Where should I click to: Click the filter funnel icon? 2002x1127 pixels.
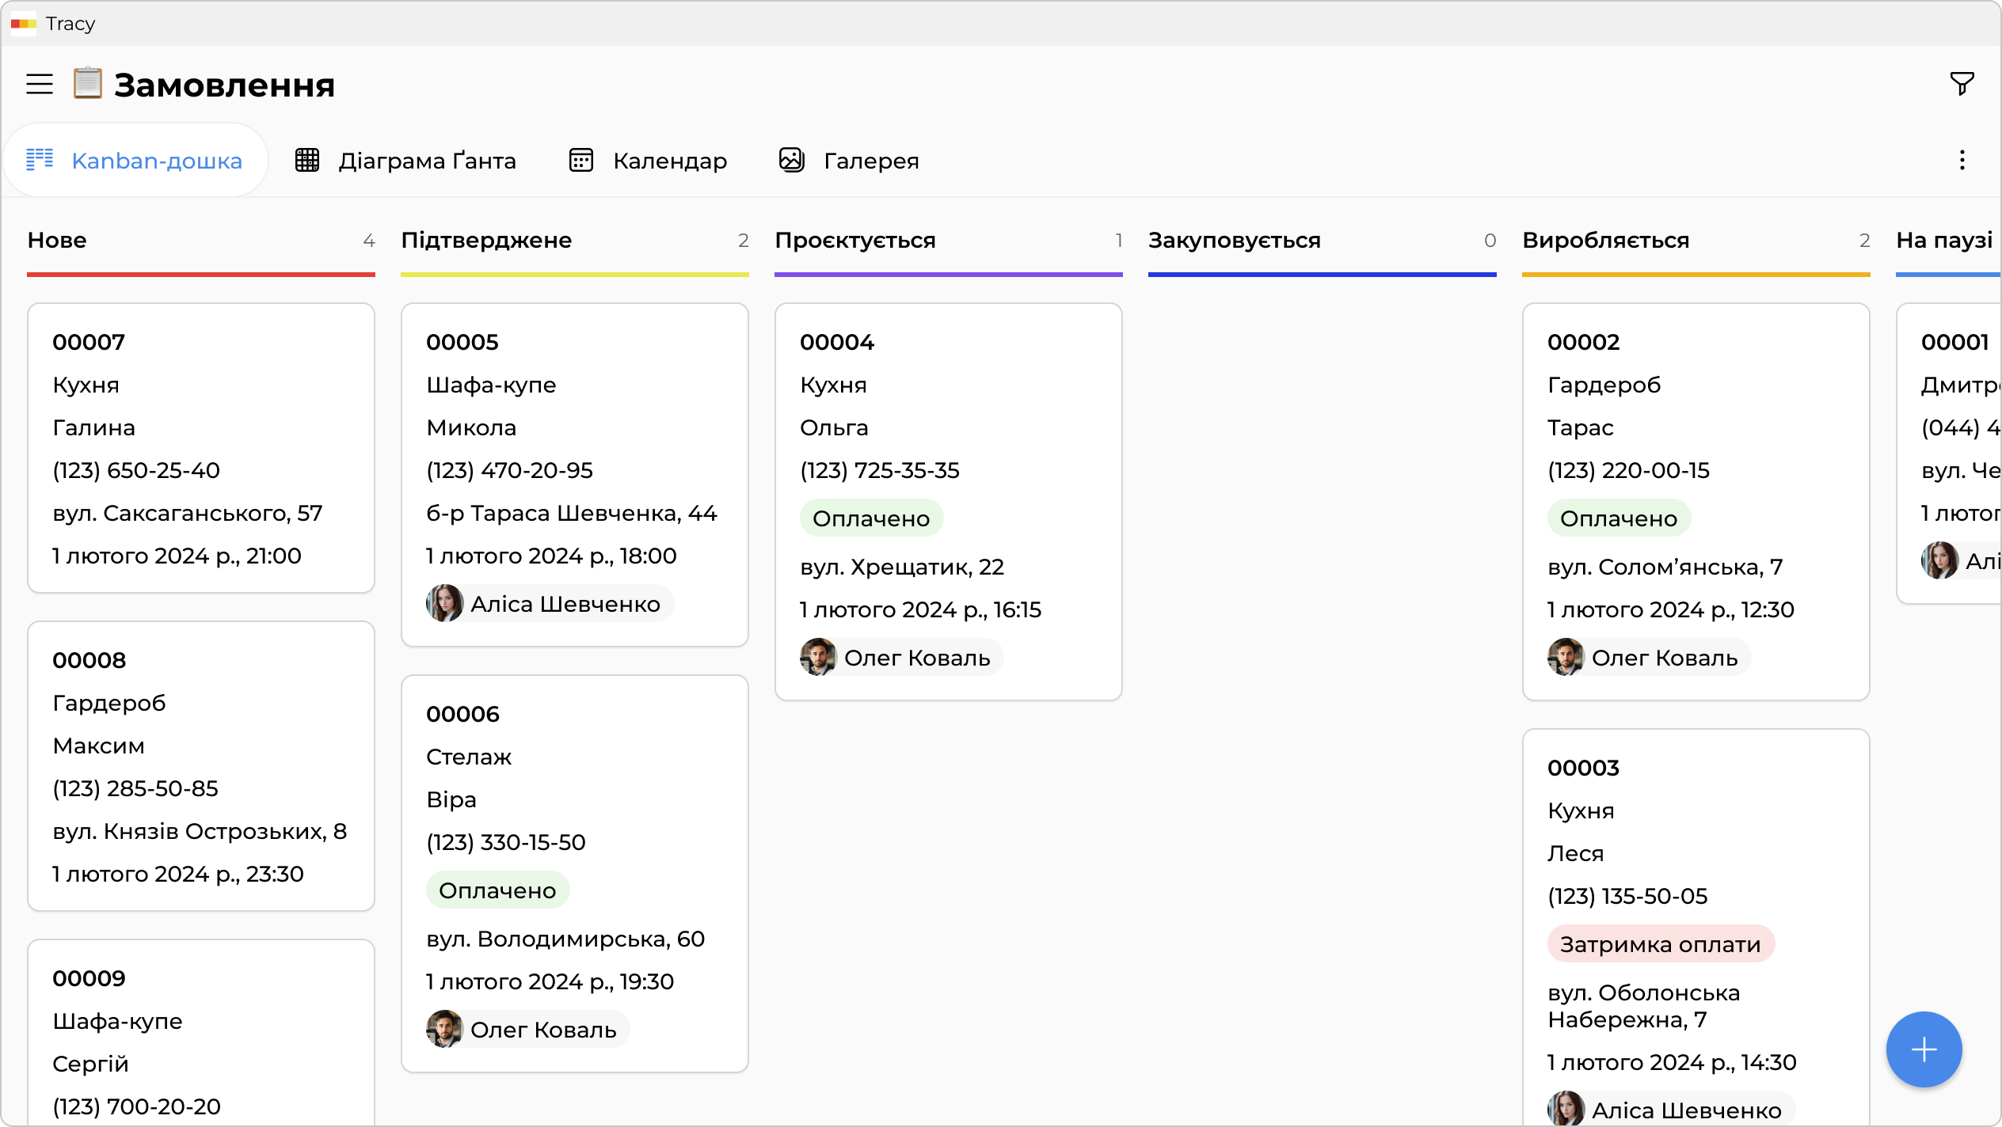pos(1962,83)
